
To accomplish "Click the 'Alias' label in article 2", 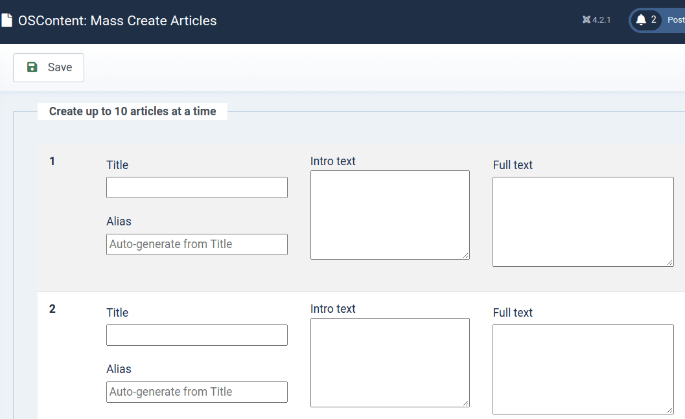I will [x=119, y=368].
